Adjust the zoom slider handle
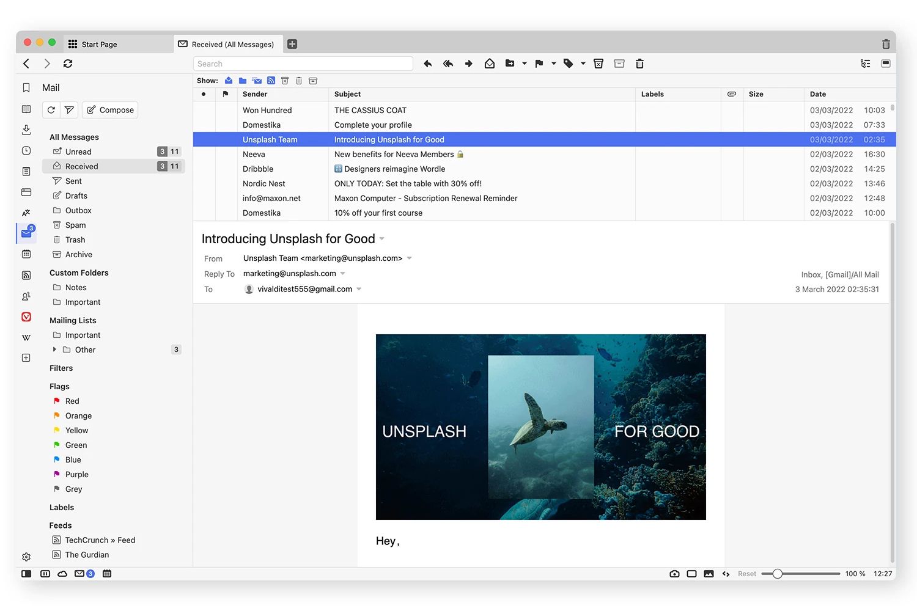Image resolution: width=917 pixels, height=611 pixels. click(778, 574)
